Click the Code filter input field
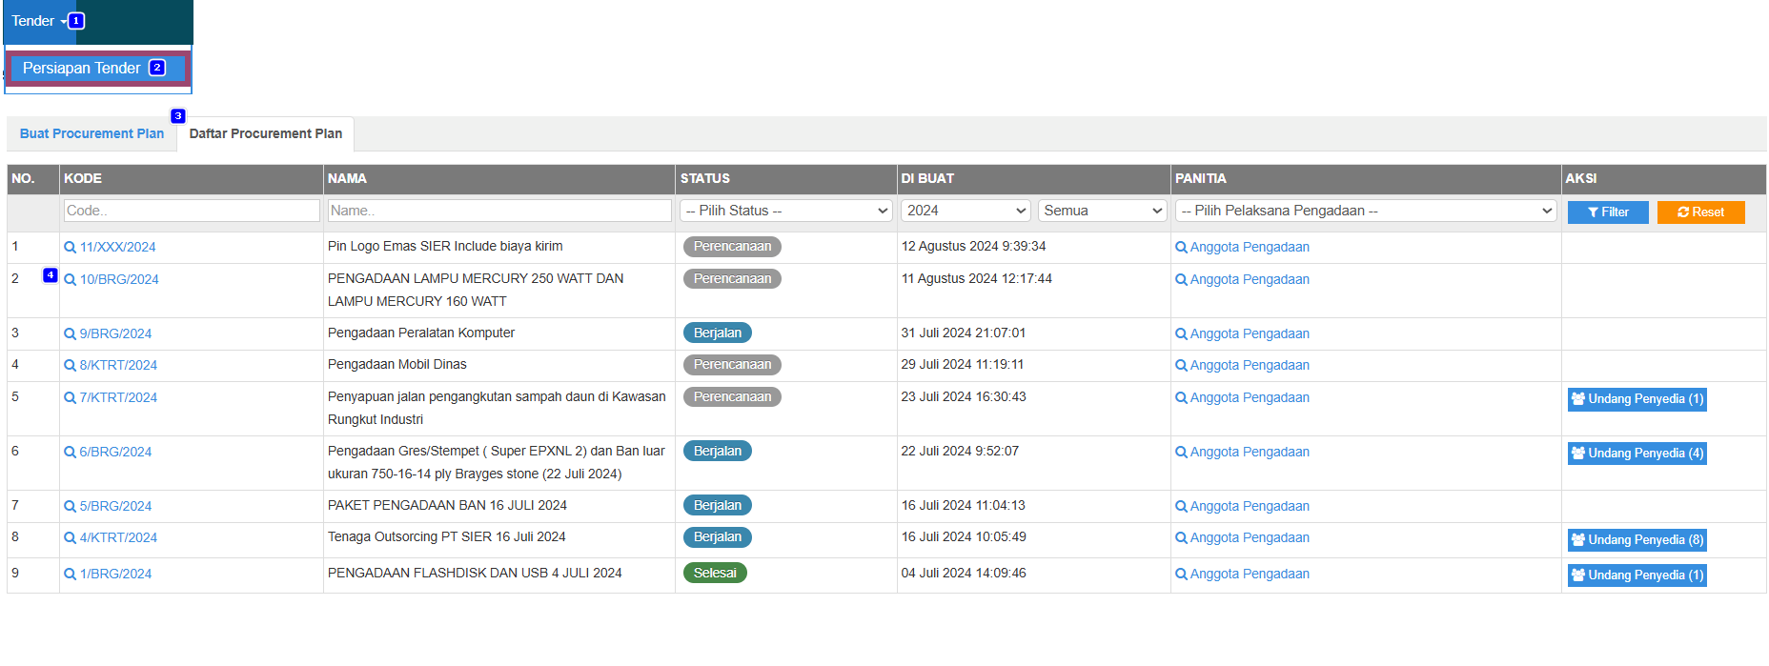Viewport: 1769px width, 666px height. 192,211
